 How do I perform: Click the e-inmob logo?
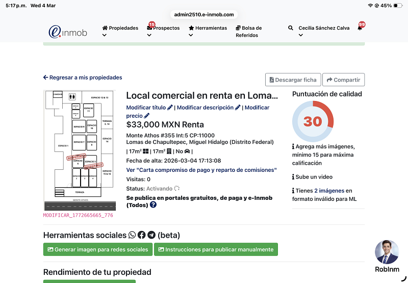click(x=67, y=32)
